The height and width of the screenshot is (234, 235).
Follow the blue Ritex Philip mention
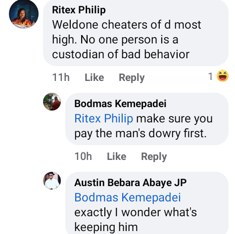104,118
